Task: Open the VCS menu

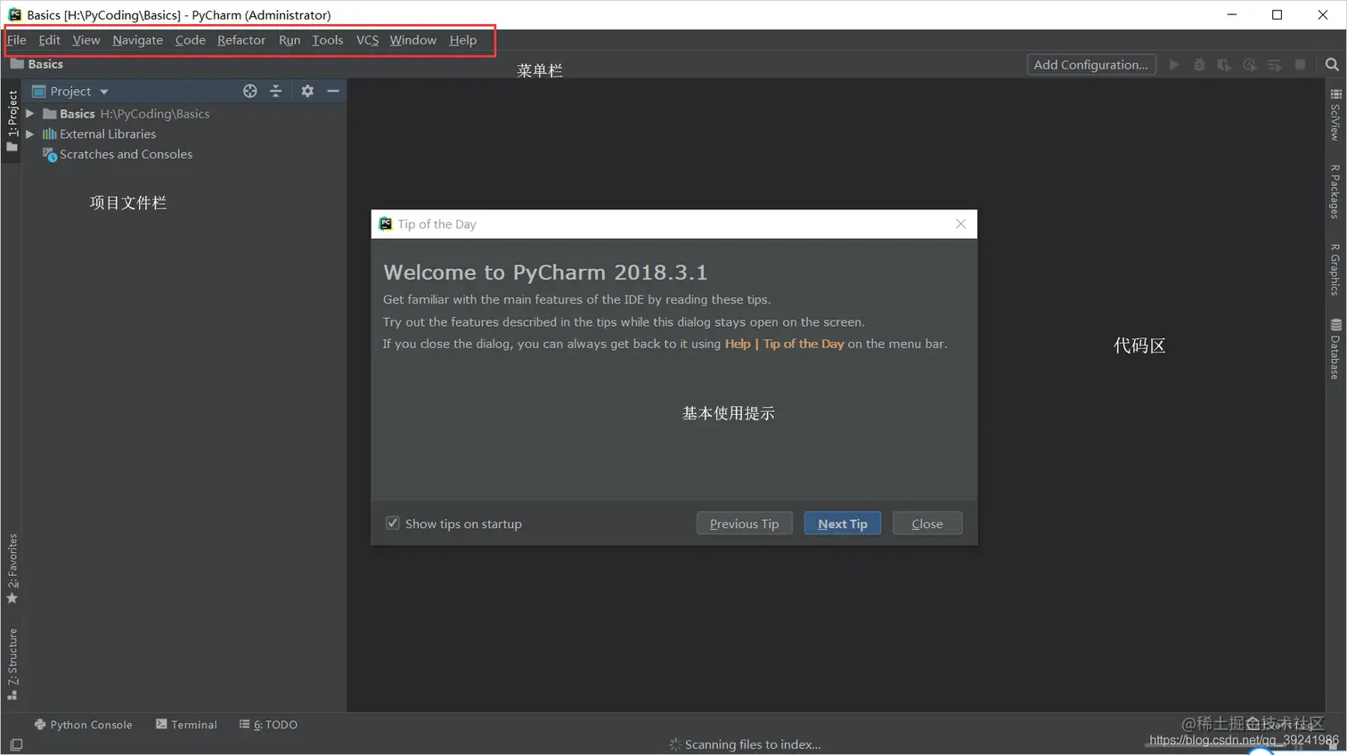Action: (x=367, y=40)
